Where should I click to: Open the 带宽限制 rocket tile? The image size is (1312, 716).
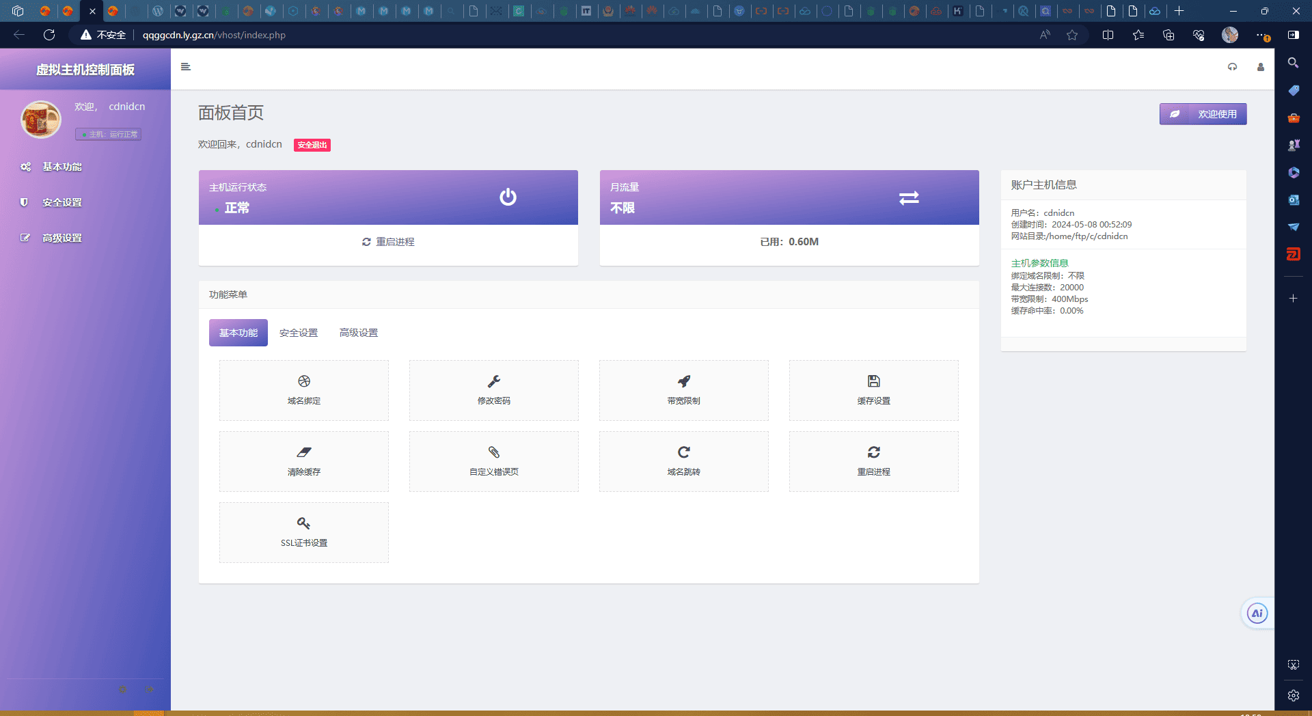[683, 390]
